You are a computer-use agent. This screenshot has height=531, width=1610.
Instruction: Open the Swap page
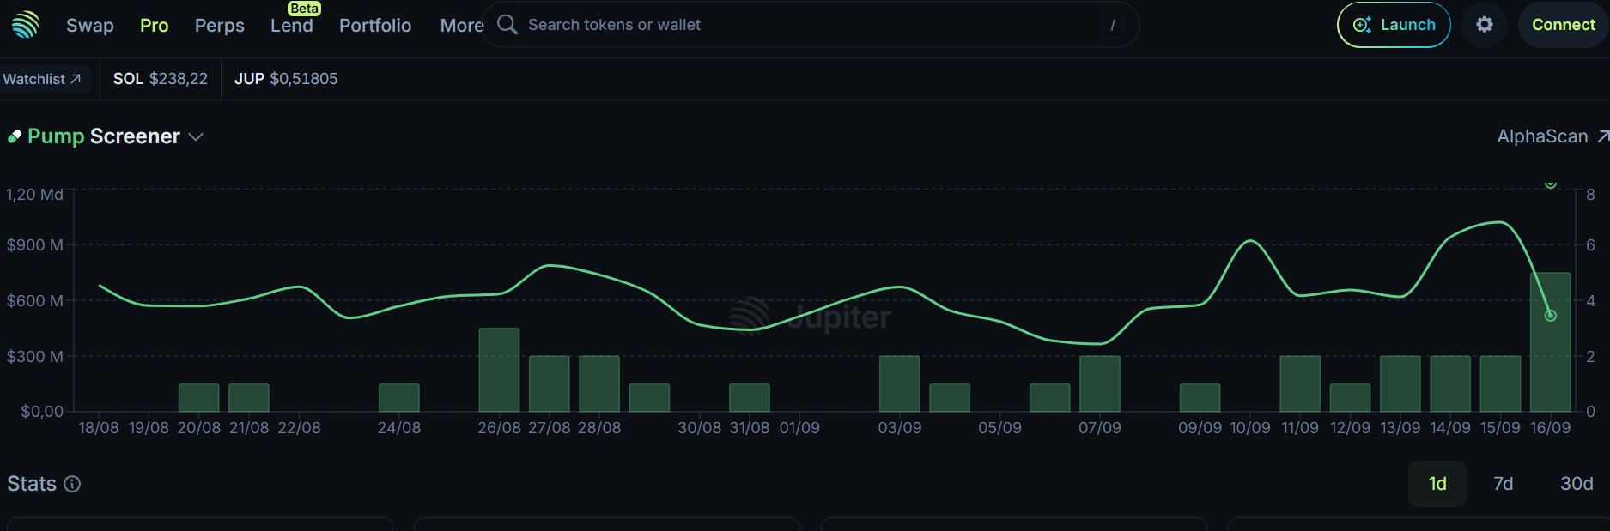[90, 26]
